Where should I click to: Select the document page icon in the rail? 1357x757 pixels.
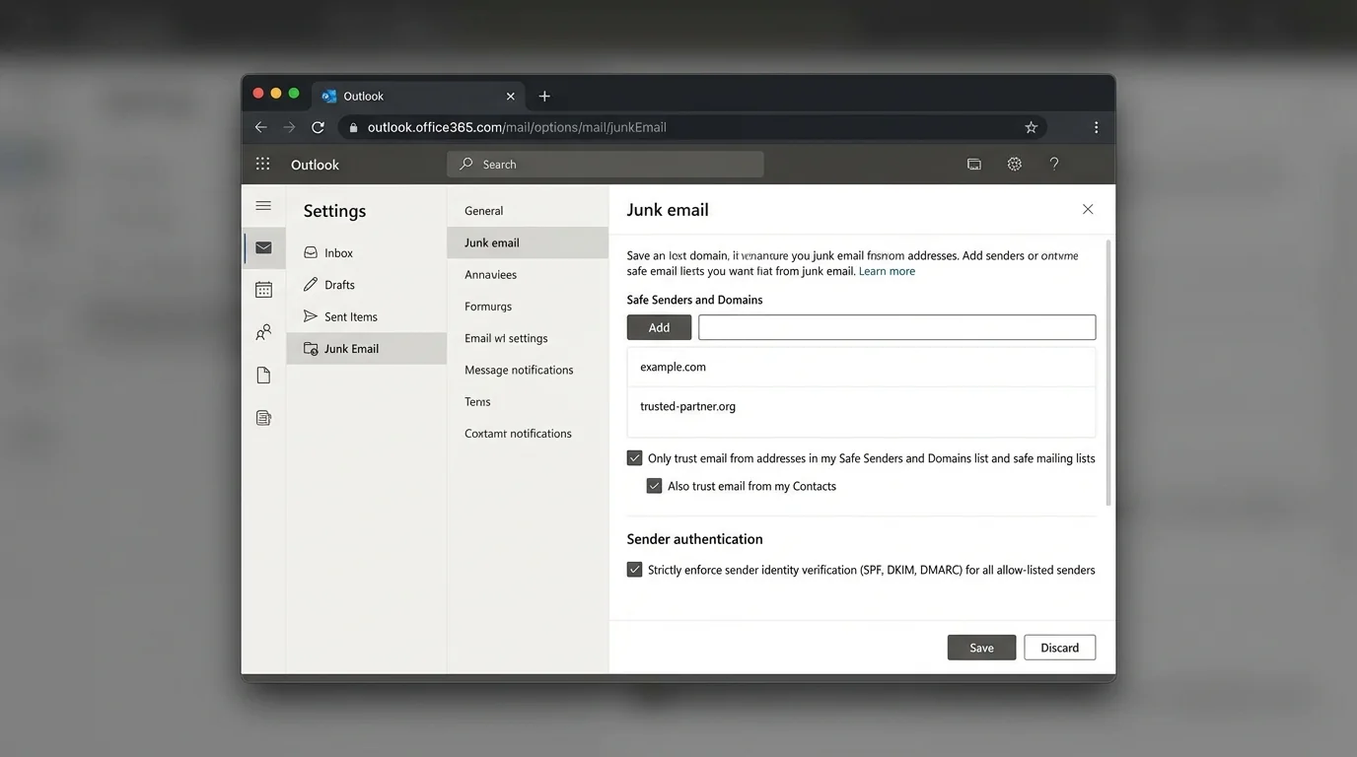(263, 375)
